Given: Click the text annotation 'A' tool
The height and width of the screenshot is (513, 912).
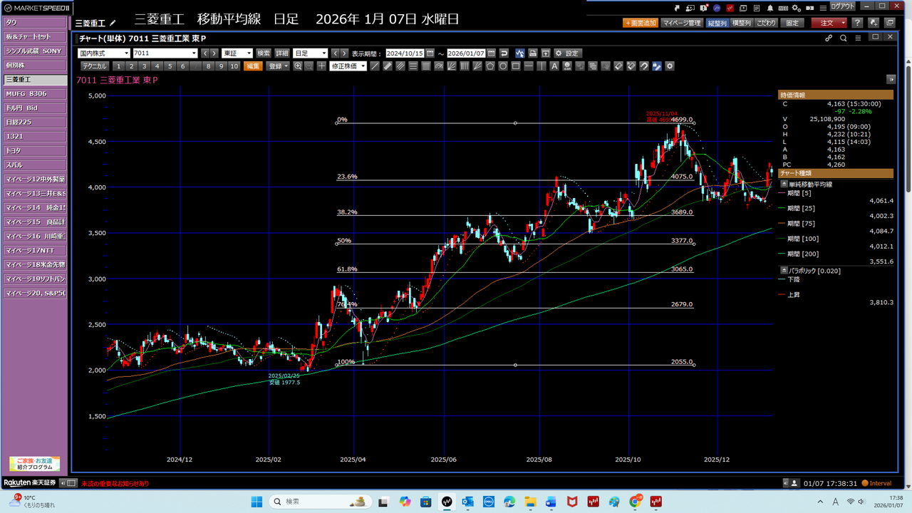Looking at the screenshot, I should 554,66.
